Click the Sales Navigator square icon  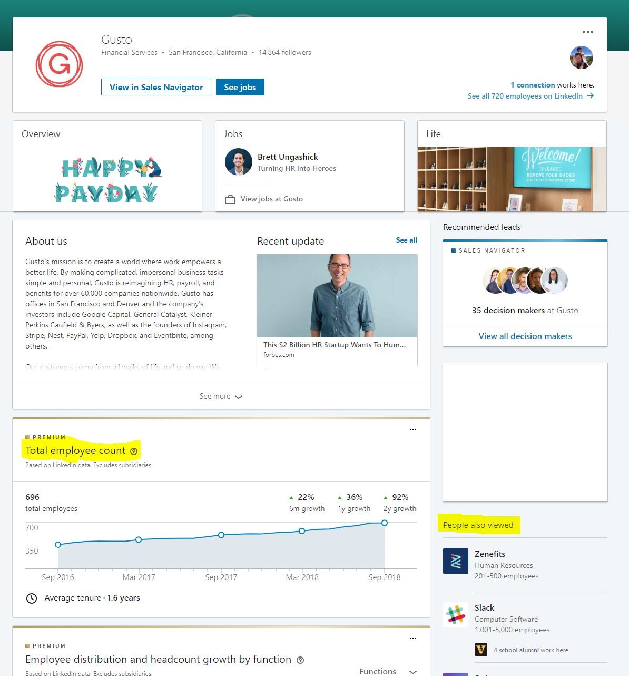454,250
